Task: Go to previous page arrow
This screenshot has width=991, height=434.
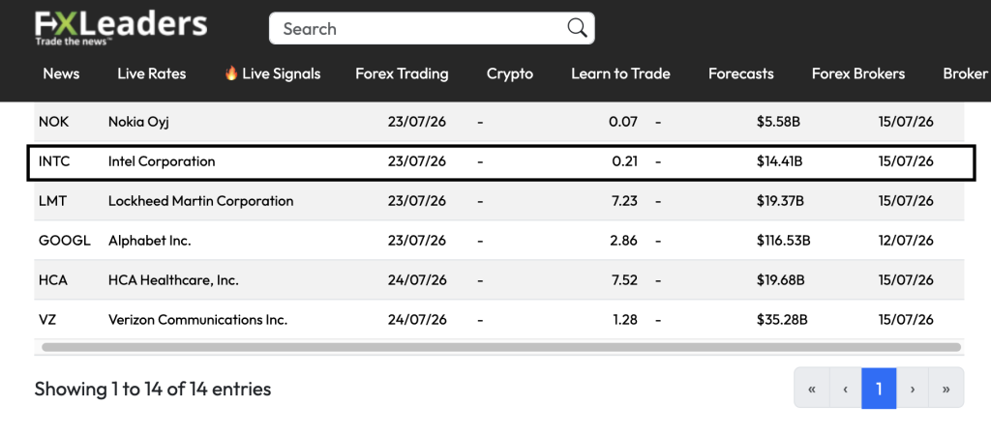Action: [x=845, y=389]
